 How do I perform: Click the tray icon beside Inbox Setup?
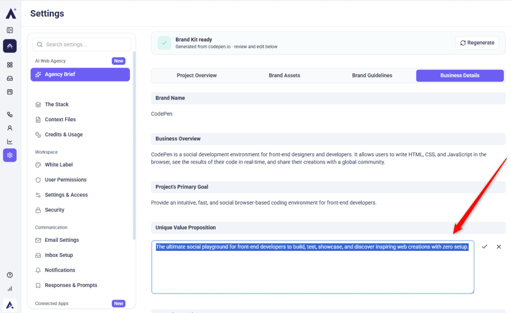pos(38,255)
